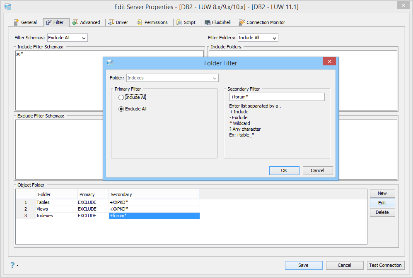Click the Tables row +XXPKD* cell
The height and width of the screenshot is (278, 413).
click(x=154, y=202)
